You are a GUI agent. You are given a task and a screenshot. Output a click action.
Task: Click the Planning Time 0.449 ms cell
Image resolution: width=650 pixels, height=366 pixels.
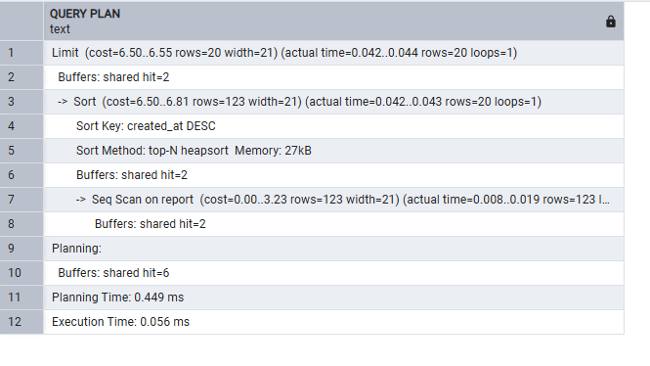coord(333,297)
